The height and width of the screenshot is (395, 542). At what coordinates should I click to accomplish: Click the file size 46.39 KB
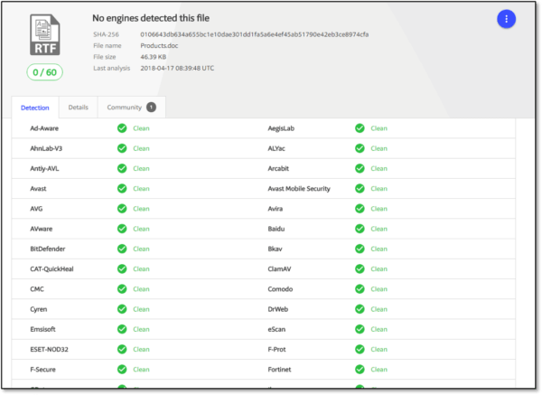pos(154,57)
